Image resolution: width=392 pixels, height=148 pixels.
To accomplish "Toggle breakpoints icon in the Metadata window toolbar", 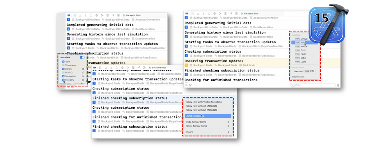I will 69,15.
